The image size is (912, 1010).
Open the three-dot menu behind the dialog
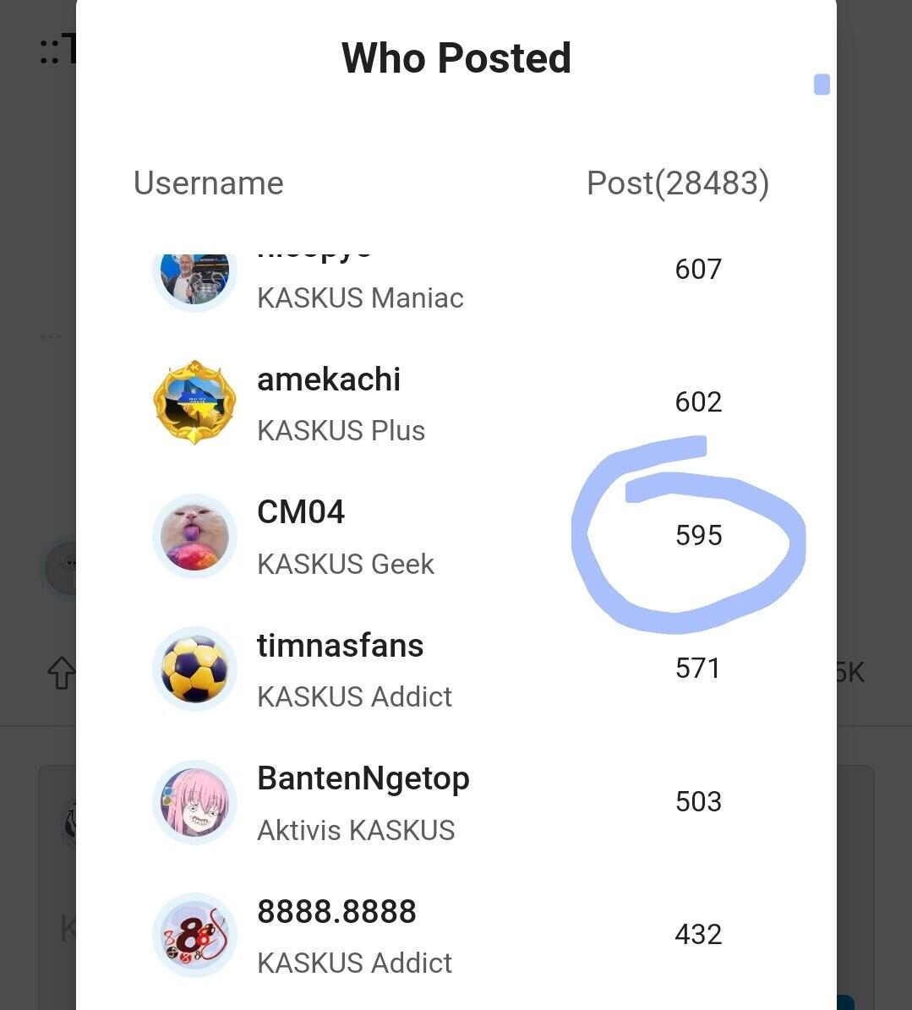click(51, 336)
